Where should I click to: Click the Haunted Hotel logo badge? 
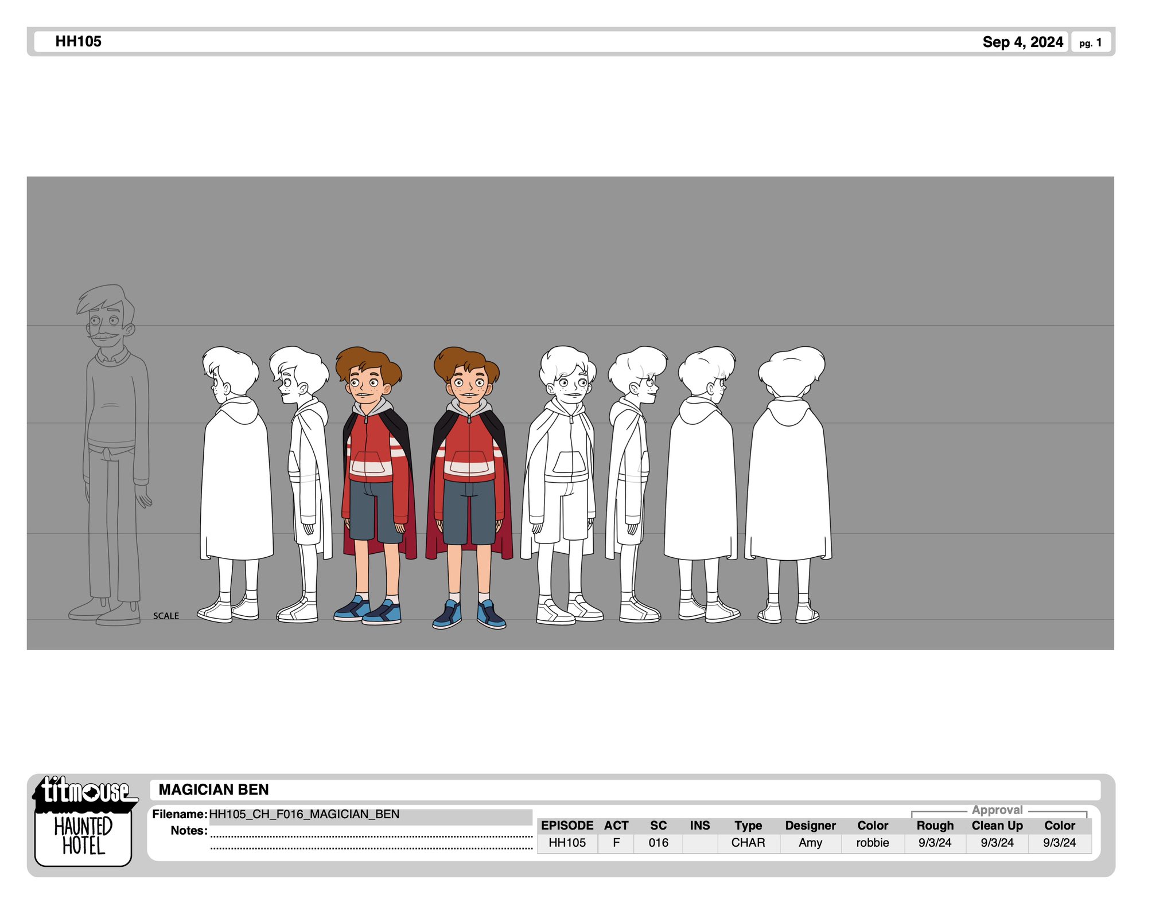[x=83, y=838]
